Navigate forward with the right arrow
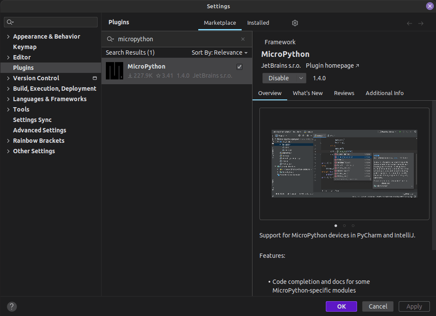This screenshot has width=436, height=316. click(x=421, y=23)
